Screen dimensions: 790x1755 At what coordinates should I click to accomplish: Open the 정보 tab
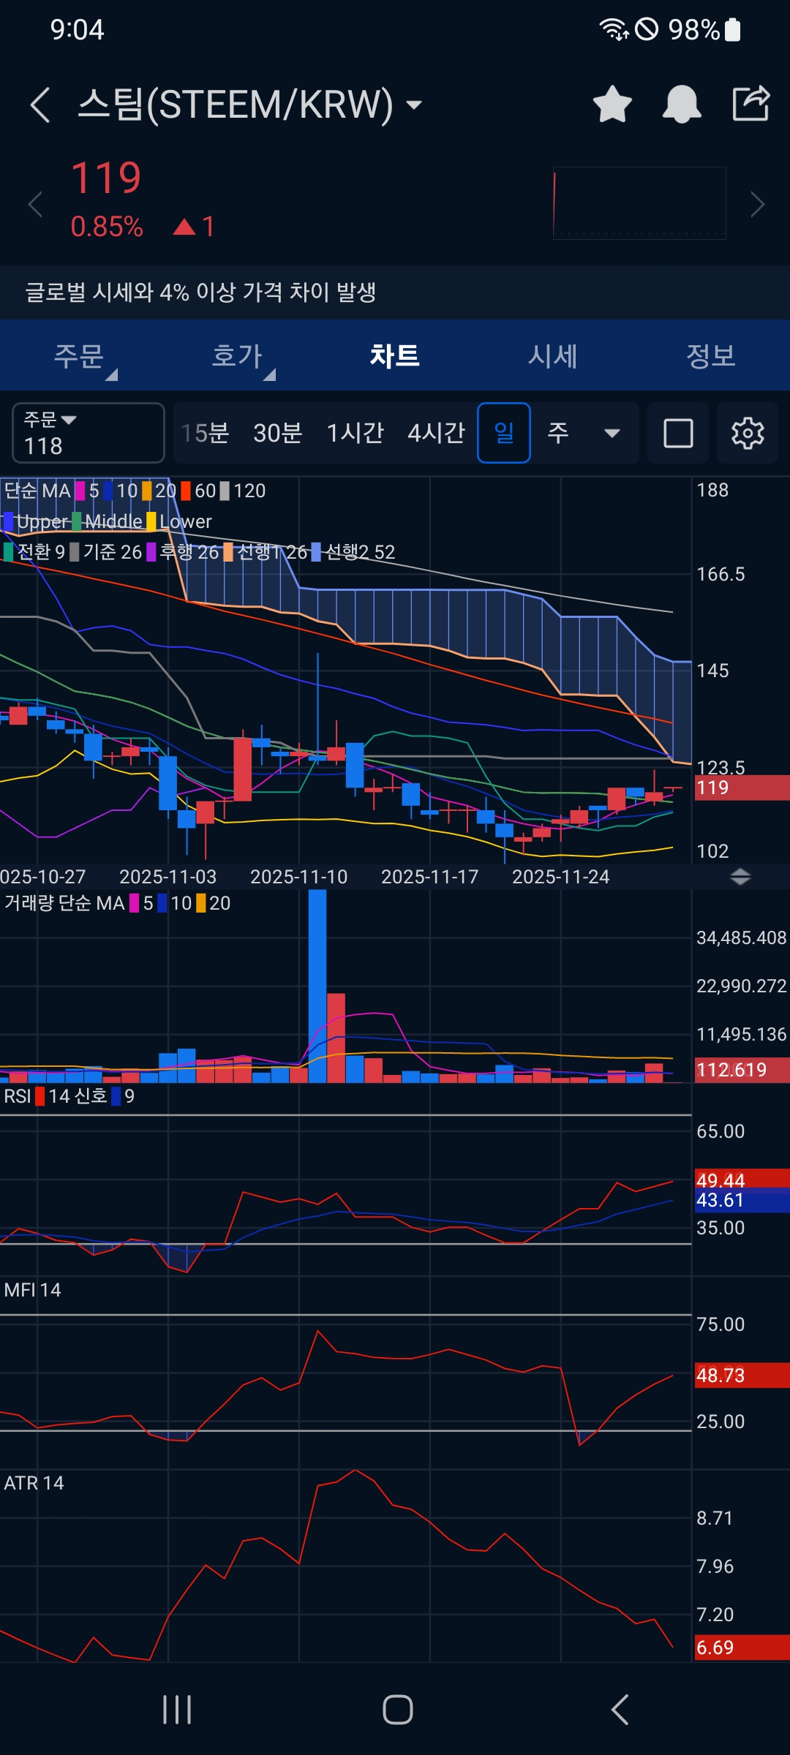711,356
